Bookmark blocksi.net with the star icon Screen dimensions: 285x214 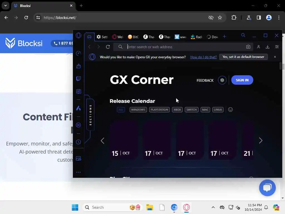coord(220,18)
